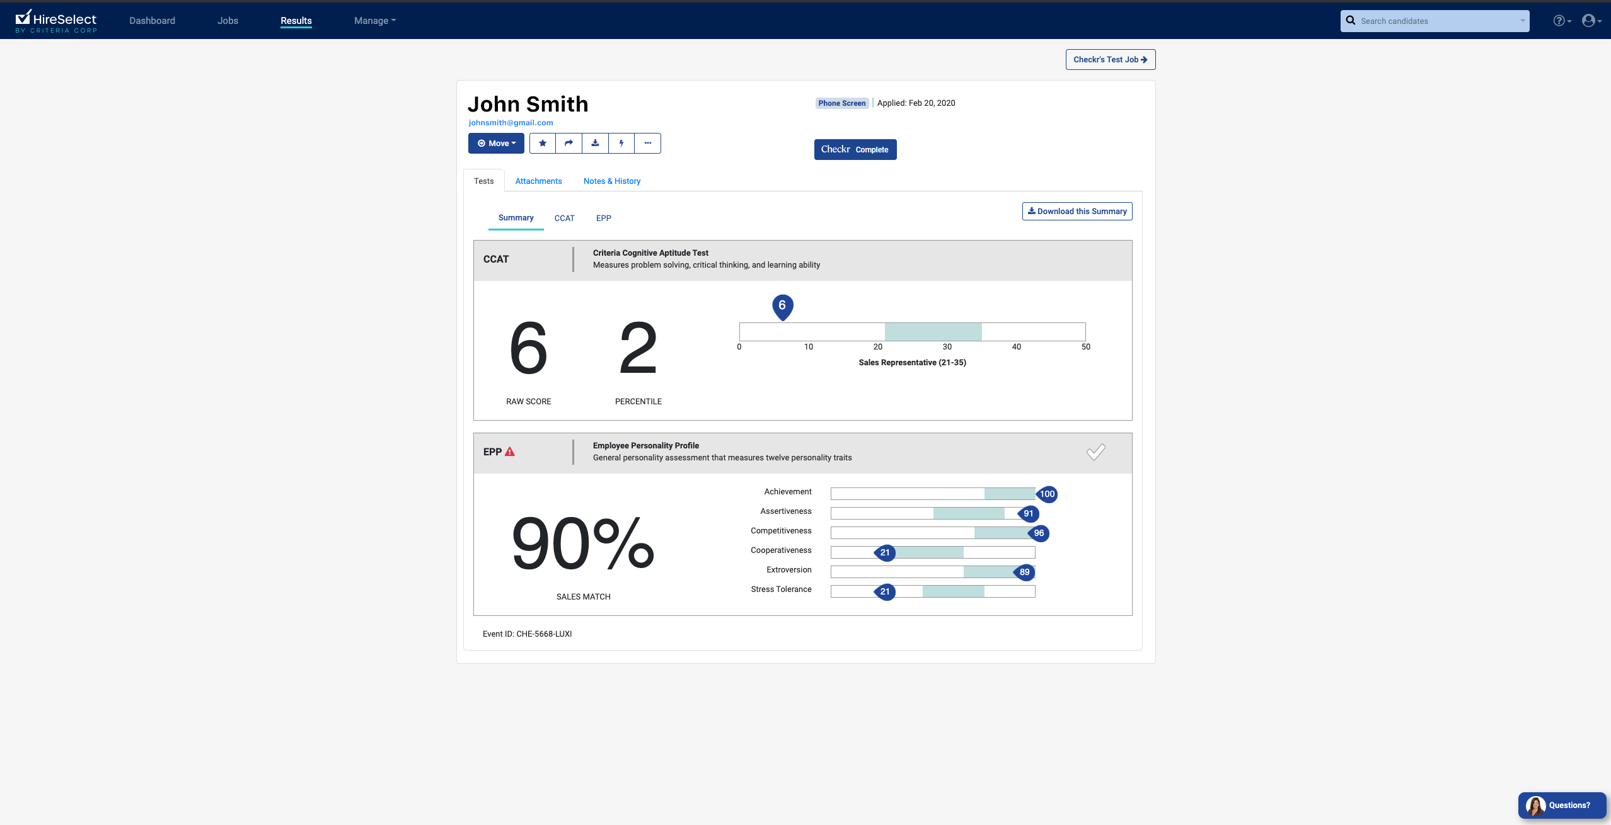Click the RAW SCORE label

click(x=528, y=402)
